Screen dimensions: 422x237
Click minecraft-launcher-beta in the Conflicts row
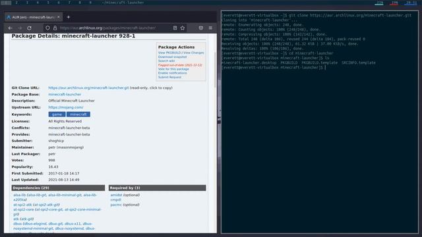point(69,128)
